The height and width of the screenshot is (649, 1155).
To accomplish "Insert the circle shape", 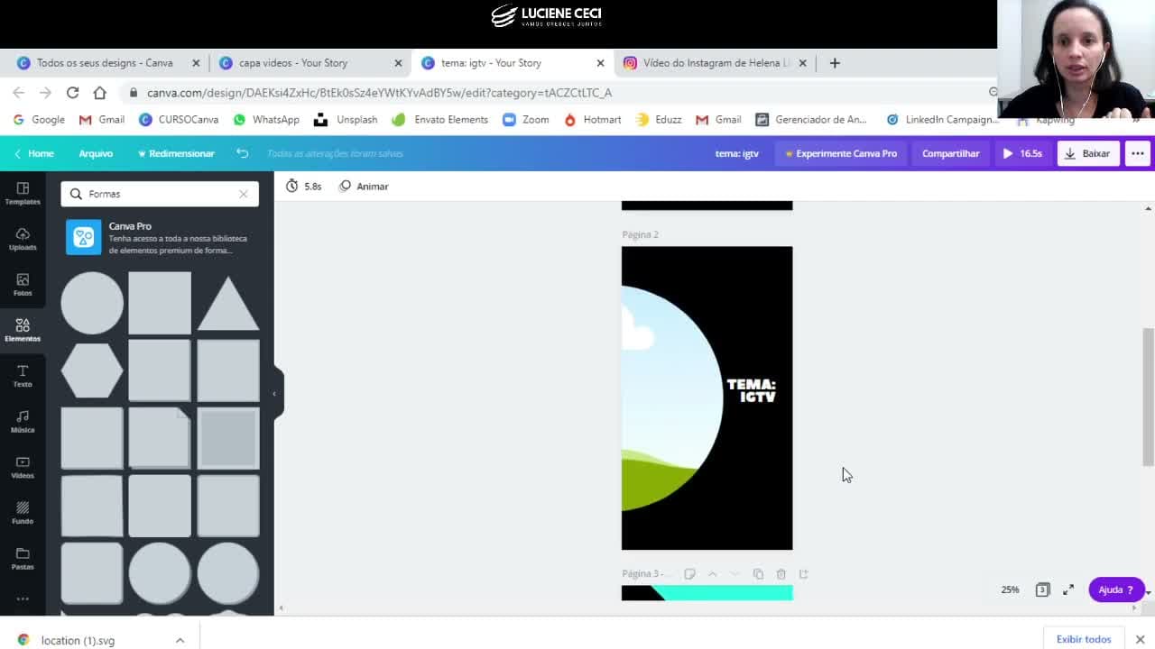I will click(x=92, y=303).
